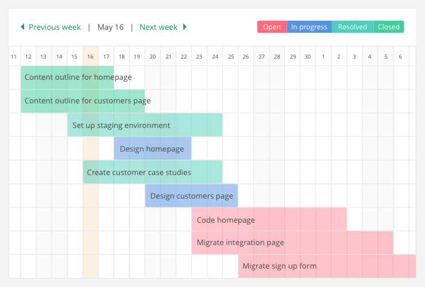Click day 16 in the timeline header
425x287 pixels.
(x=90, y=56)
